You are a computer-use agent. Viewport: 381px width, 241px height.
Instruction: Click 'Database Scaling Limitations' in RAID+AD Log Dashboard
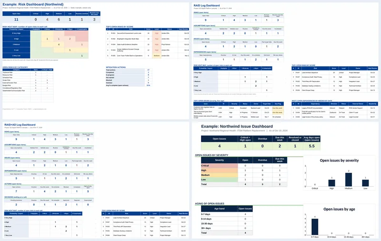point(122,231)
